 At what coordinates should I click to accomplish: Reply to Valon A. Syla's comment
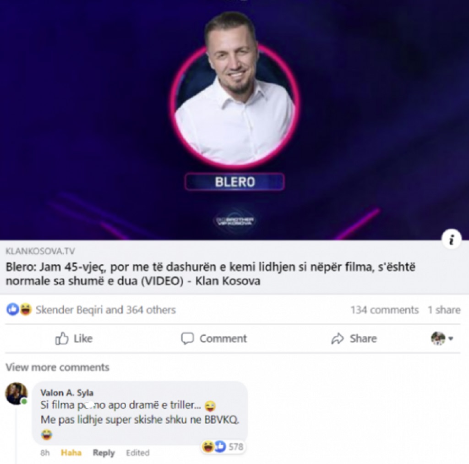pos(104,453)
